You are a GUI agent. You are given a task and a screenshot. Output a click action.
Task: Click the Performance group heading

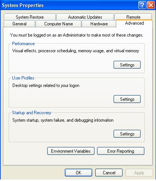click(x=23, y=44)
